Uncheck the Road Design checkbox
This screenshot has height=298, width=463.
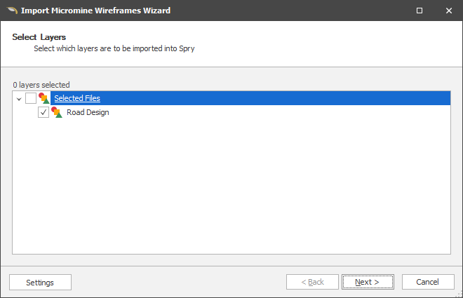(x=43, y=112)
